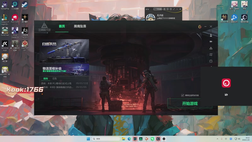Open the Steam desktop shortcut
This screenshot has width=252, height=142.
coord(25,5)
